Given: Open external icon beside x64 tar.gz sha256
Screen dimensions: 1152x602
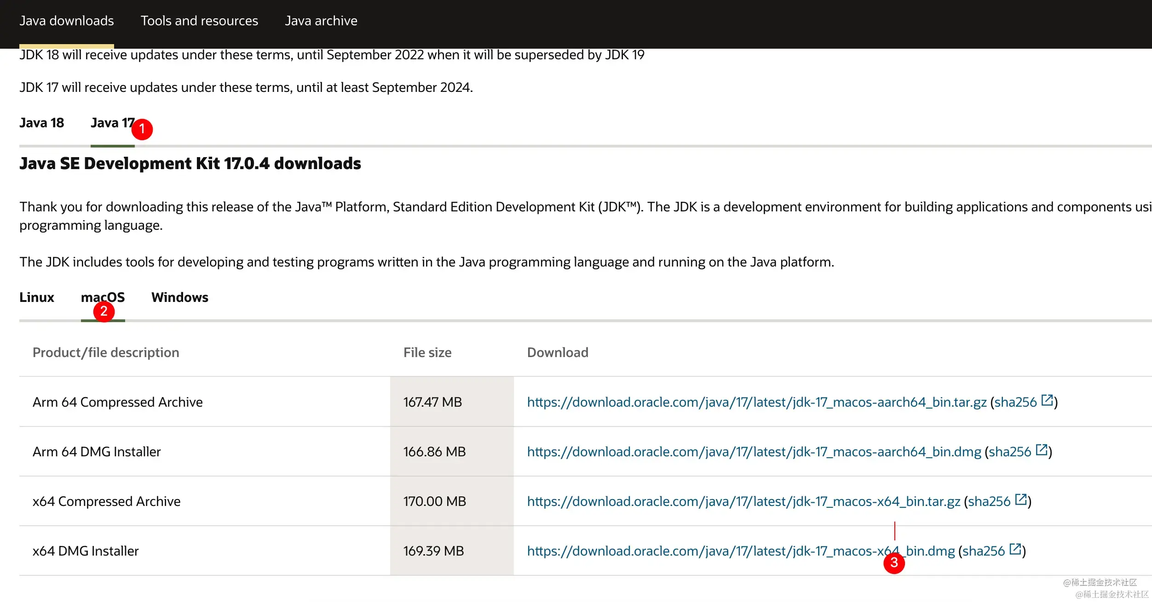Looking at the screenshot, I should [1021, 500].
